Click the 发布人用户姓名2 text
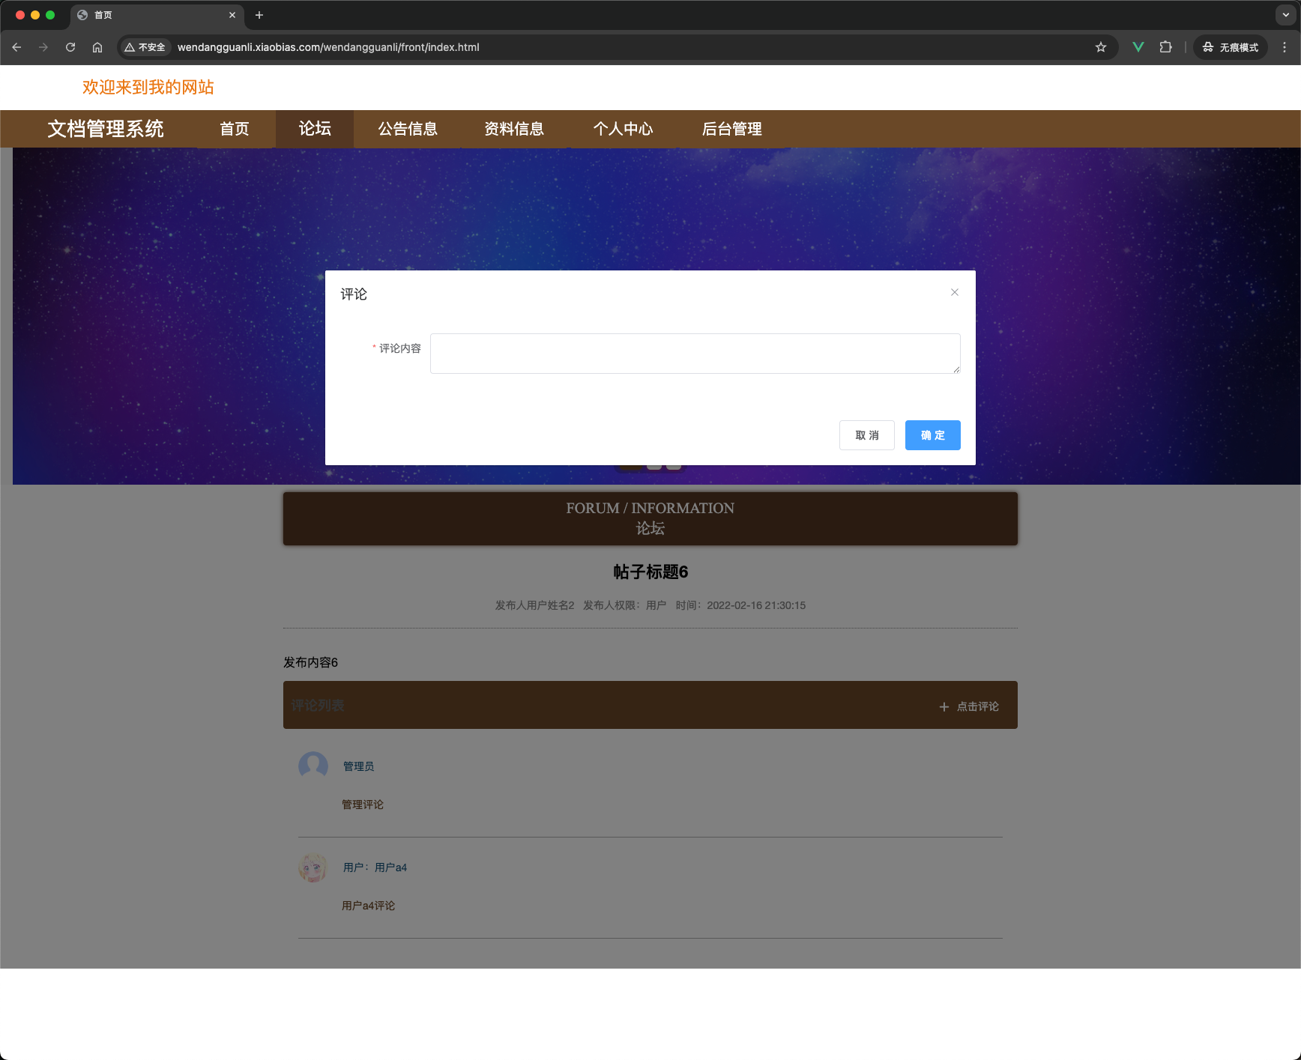The width and height of the screenshot is (1301, 1060). click(x=534, y=605)
